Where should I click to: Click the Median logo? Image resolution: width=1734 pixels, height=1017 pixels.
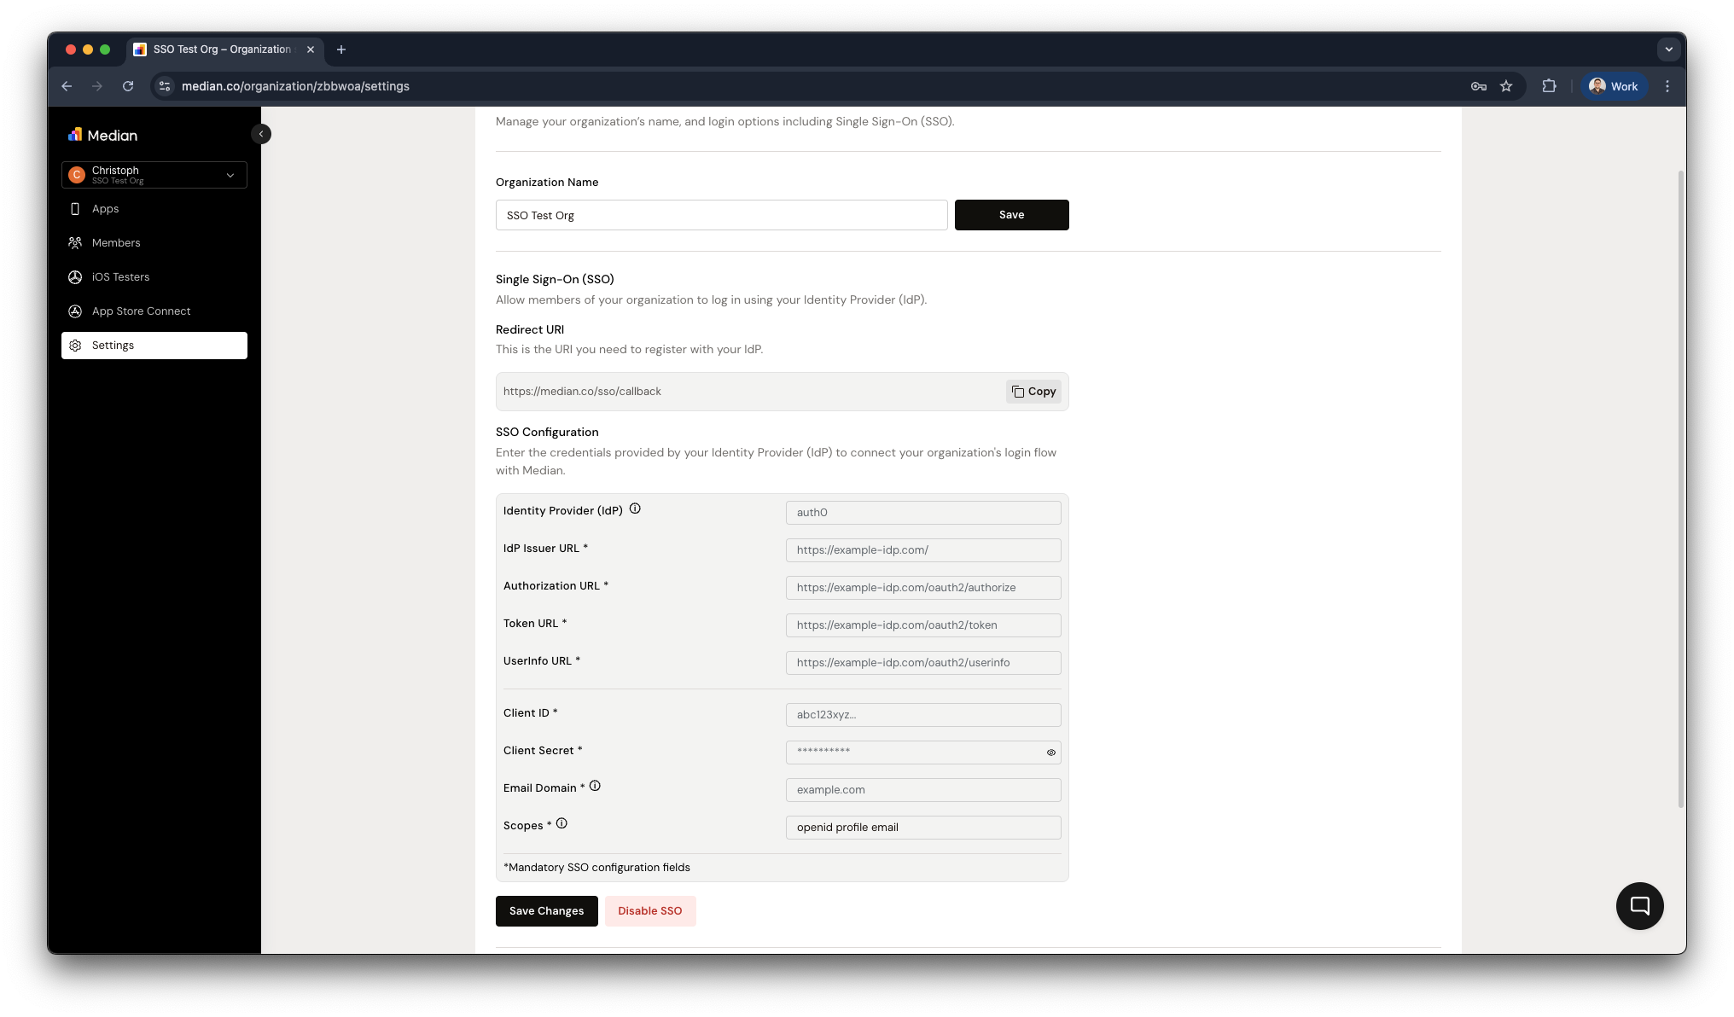[x=102, y=135]
